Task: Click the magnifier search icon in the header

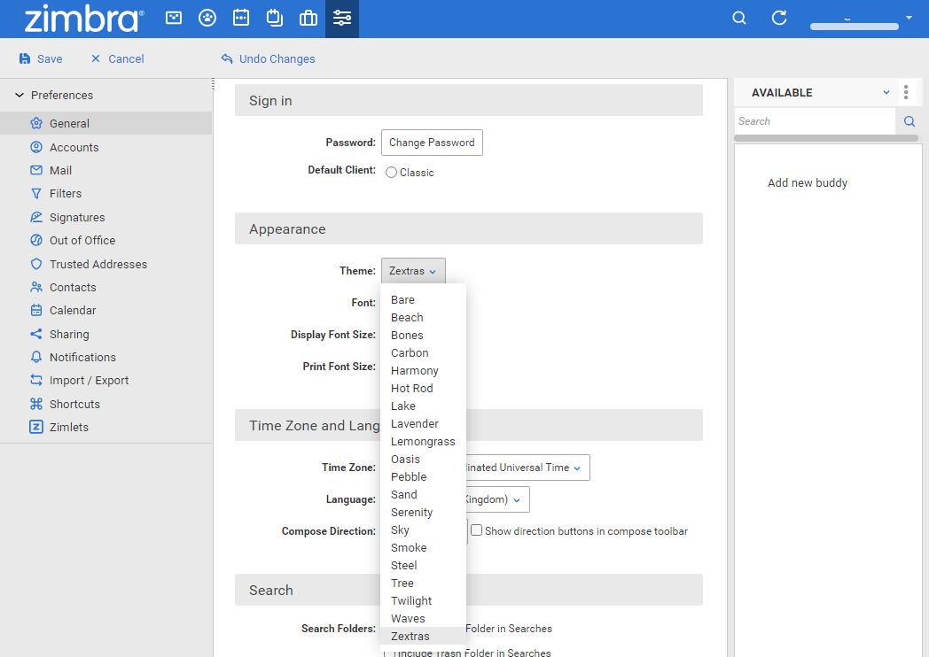Action: click(738, 19)
